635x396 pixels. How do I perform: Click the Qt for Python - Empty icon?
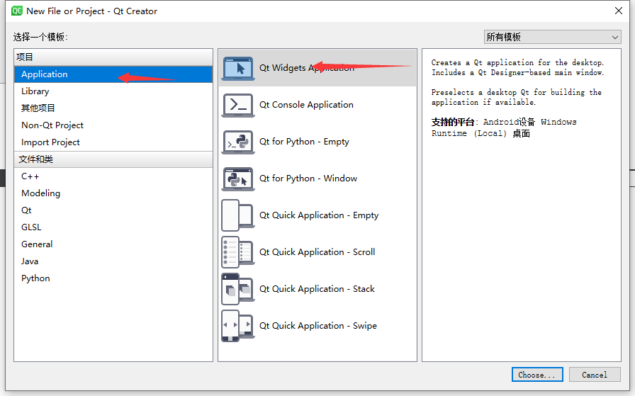click(238, 142)
